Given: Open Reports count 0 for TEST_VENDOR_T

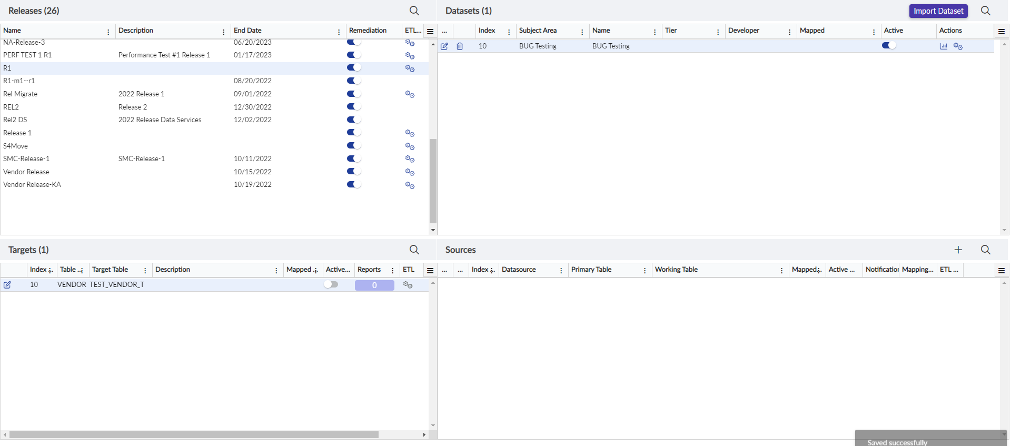Looking at the screenshot, I should click(x=374, y=285).
